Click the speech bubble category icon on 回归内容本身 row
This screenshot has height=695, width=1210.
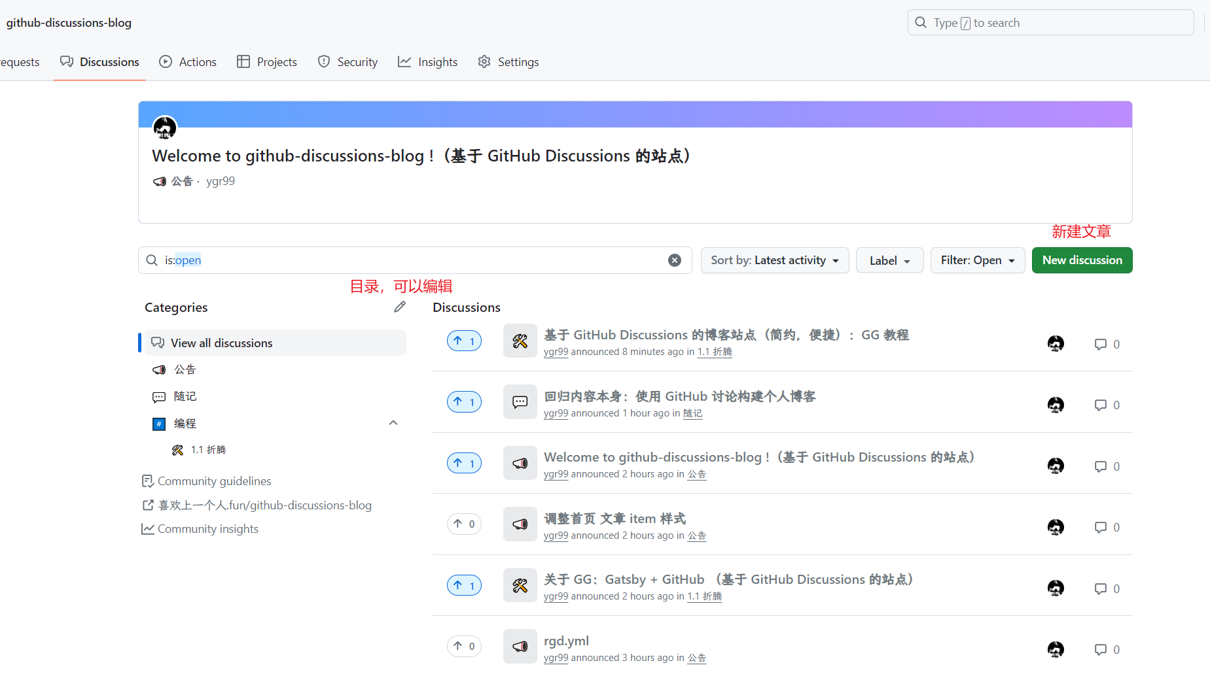pos(520,401)
